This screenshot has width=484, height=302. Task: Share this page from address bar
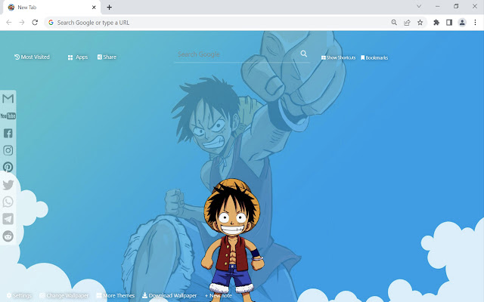(407, 23)
